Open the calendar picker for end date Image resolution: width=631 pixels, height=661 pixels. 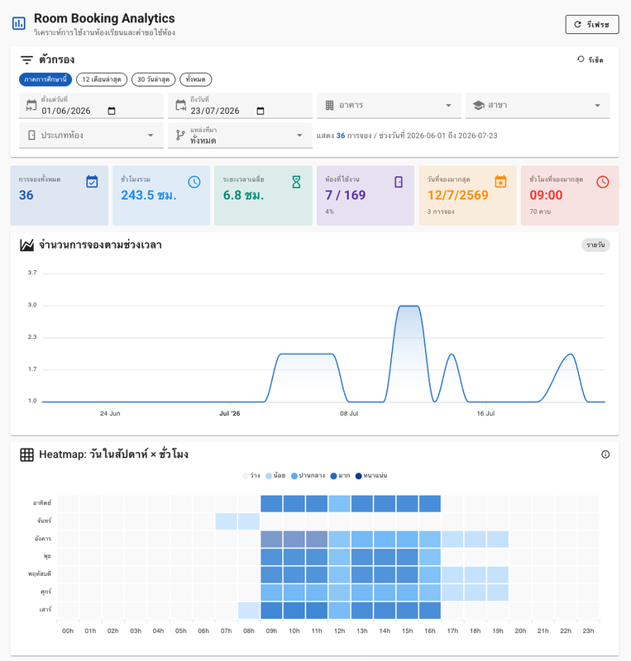261,111
